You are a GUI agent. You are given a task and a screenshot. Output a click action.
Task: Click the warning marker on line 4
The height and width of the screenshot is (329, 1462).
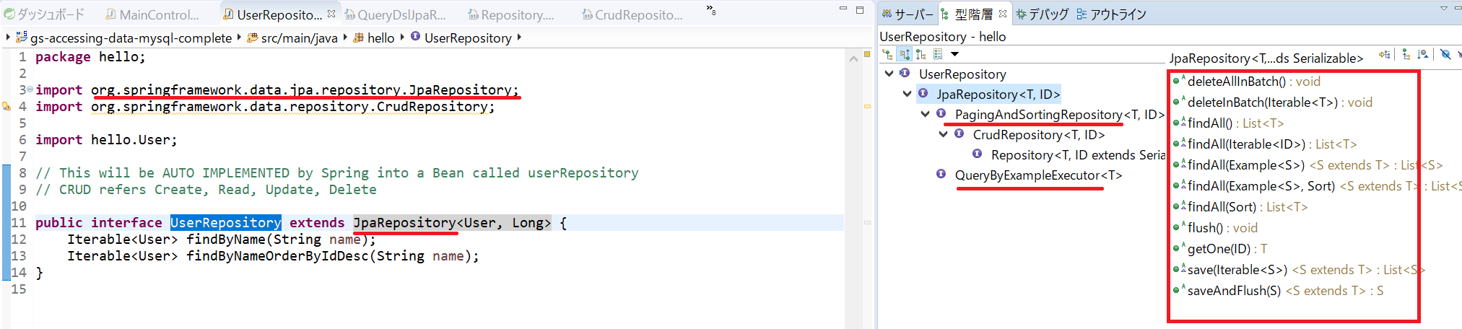(7, 107)
